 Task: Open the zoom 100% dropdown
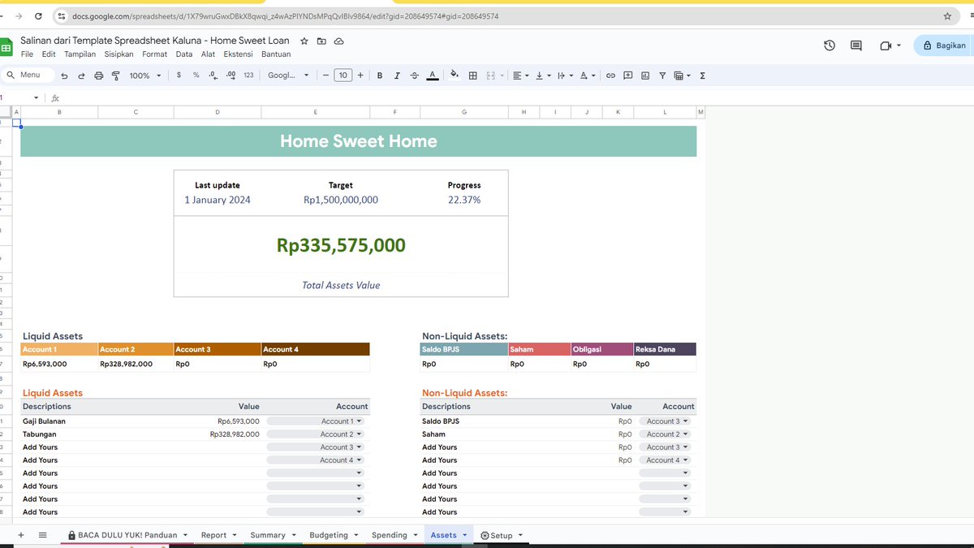click(x=145, y=76)
